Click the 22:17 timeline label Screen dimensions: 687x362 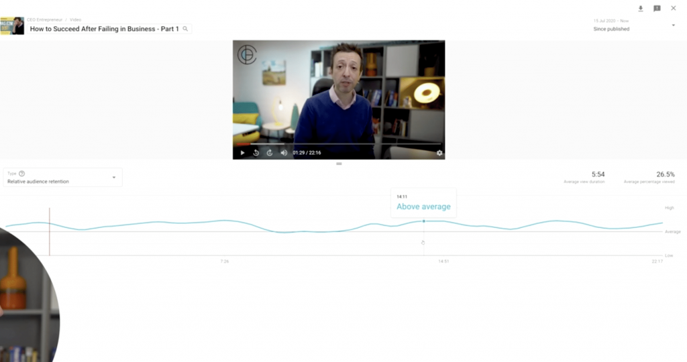click(657, 261)
